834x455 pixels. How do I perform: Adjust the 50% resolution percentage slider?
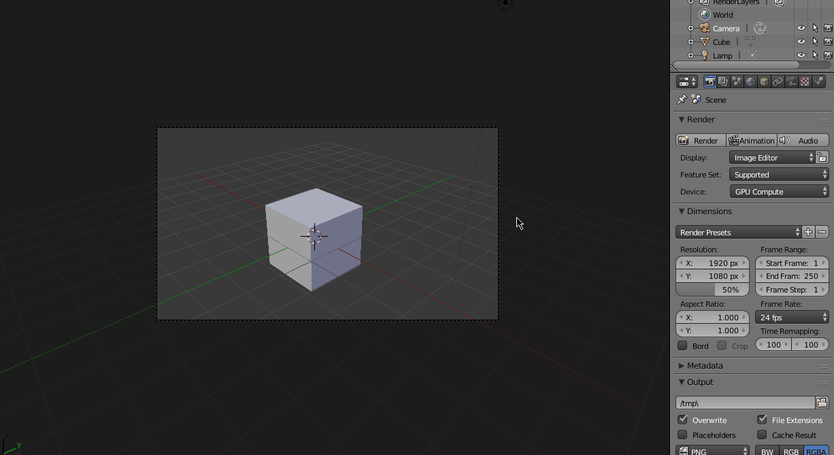712,289
